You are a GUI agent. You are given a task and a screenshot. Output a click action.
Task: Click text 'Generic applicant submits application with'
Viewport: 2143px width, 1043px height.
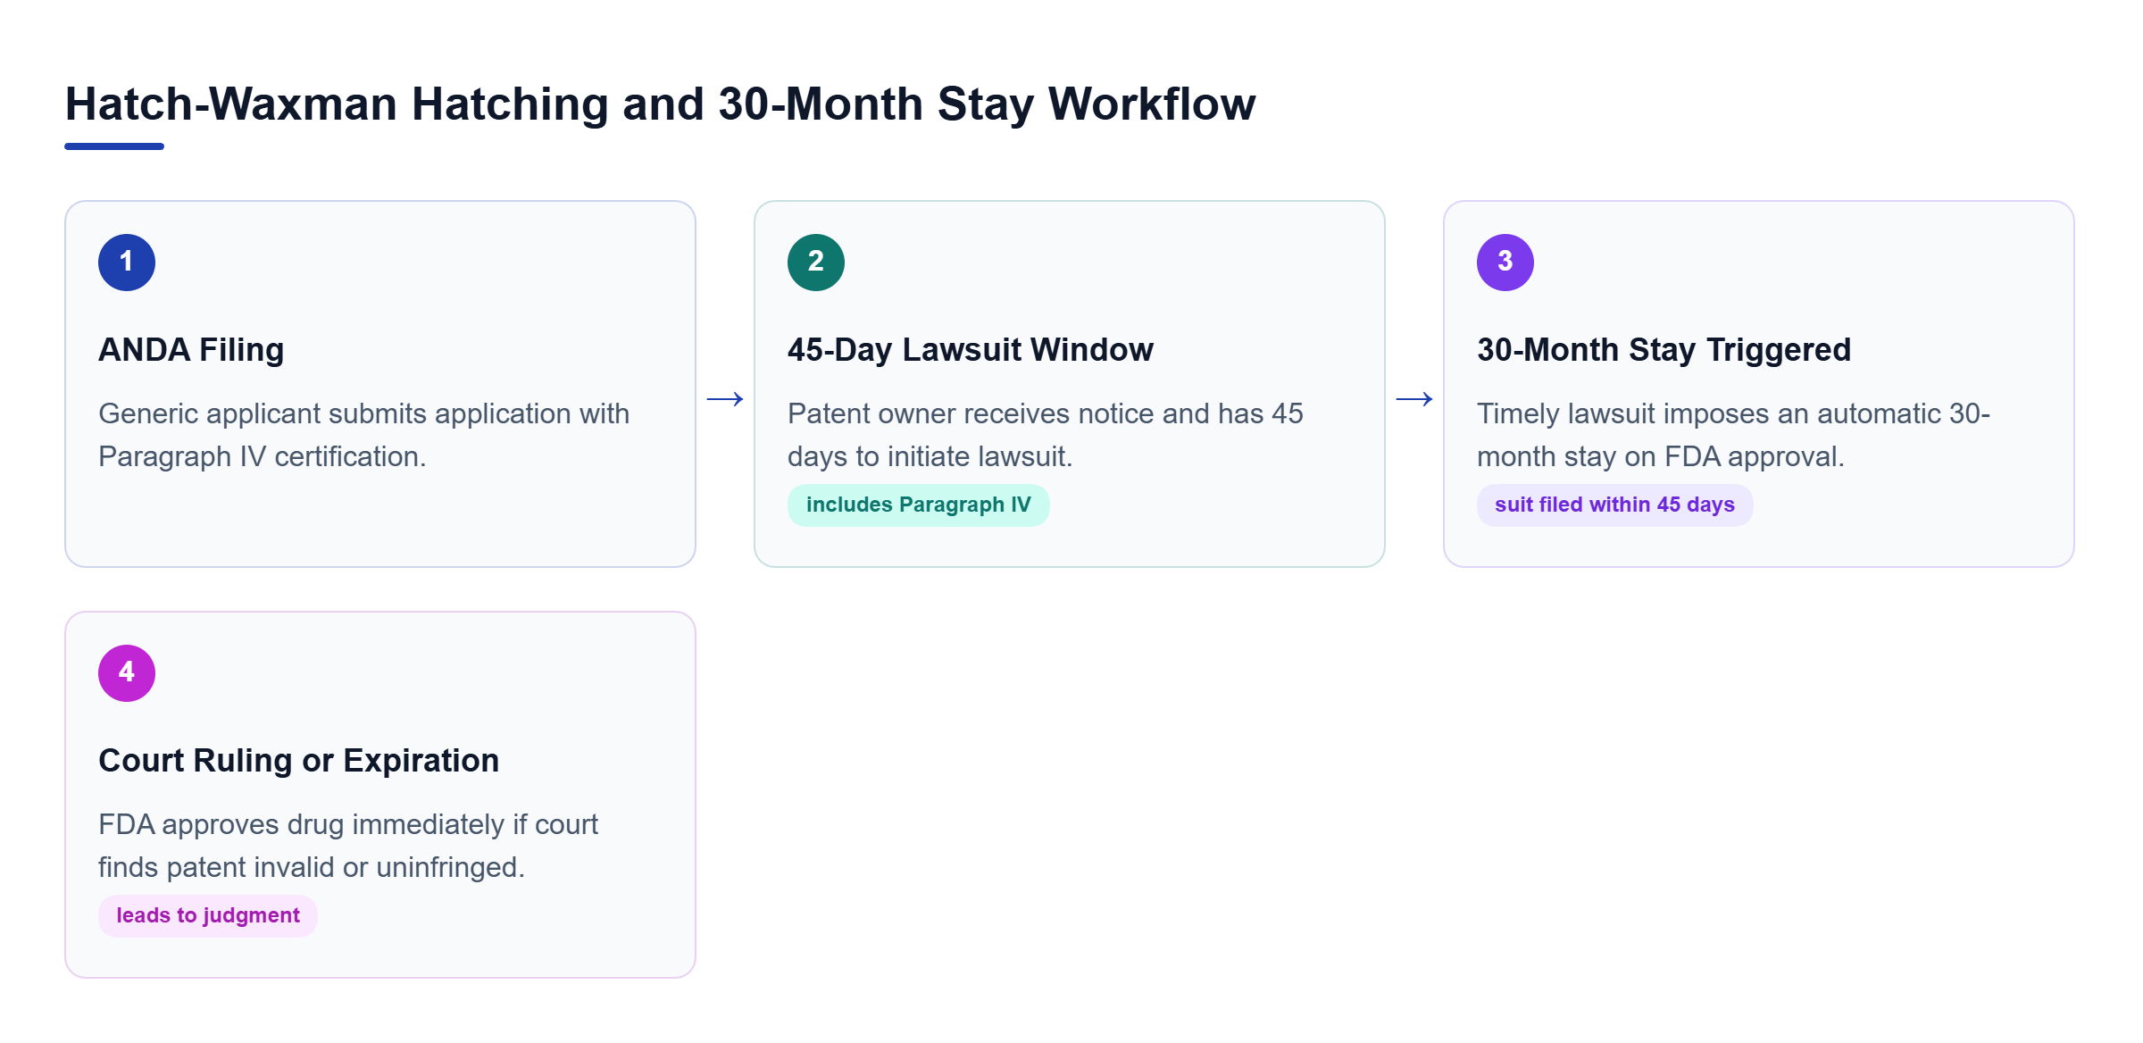coord(364,413)
